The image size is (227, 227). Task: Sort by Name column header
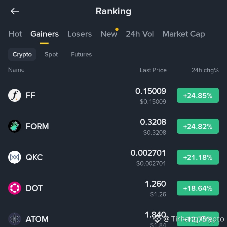click(16, 70)
